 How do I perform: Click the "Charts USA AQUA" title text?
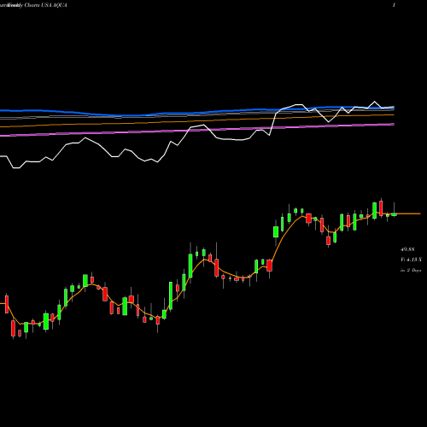click(45, 5)
